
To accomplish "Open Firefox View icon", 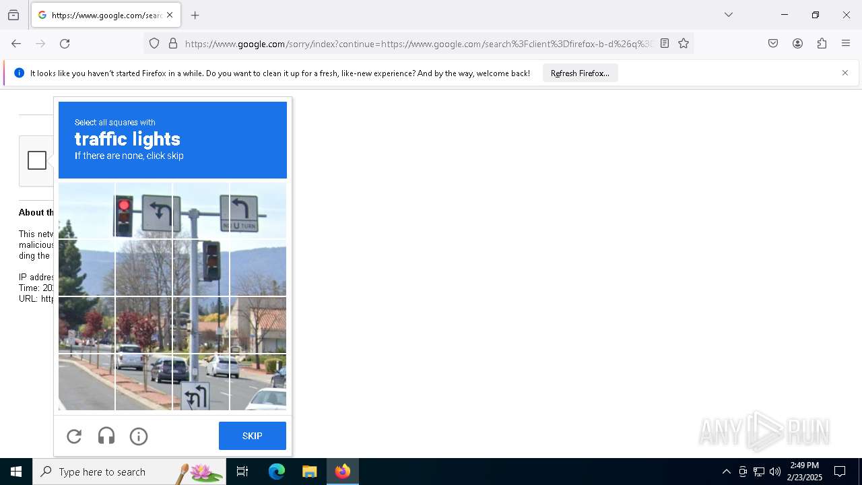I will click(13, 15).
